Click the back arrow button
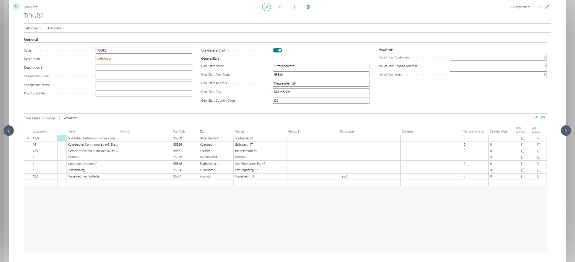The image size is (575, 262). coord(16,6)
